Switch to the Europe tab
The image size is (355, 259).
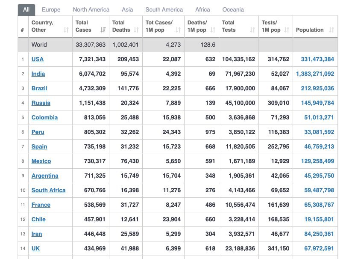pyautogui.click(x=51, y=10)
